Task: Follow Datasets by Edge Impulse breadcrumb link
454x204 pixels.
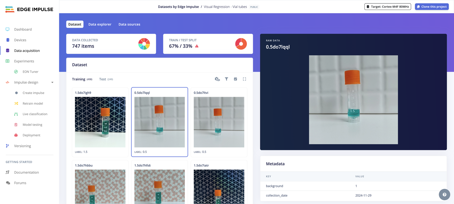Action: coord(178,7)
